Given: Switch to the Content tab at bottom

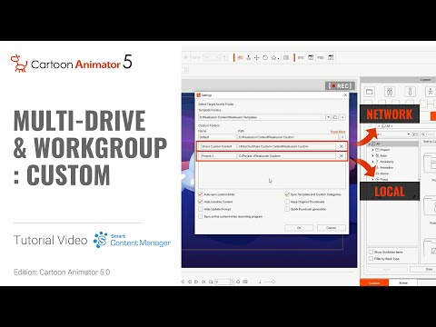Looking at the screenshot, I should point(374,283).
